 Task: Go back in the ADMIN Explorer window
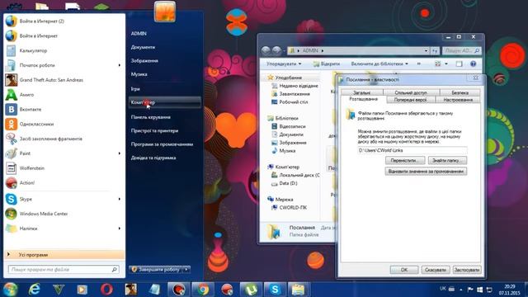point(266,50)
